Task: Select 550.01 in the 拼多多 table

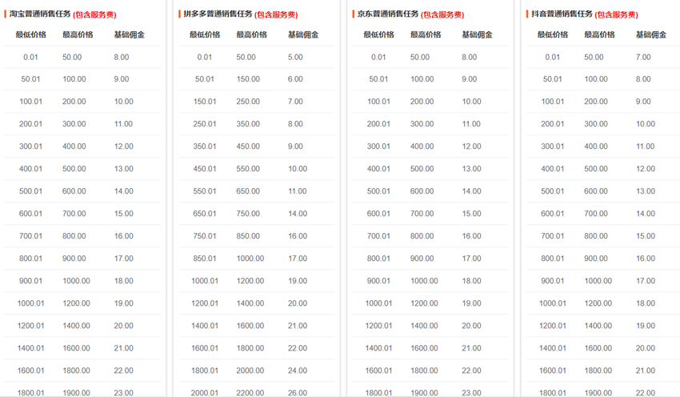Action: pyautogui.click(x=205, y=191)
